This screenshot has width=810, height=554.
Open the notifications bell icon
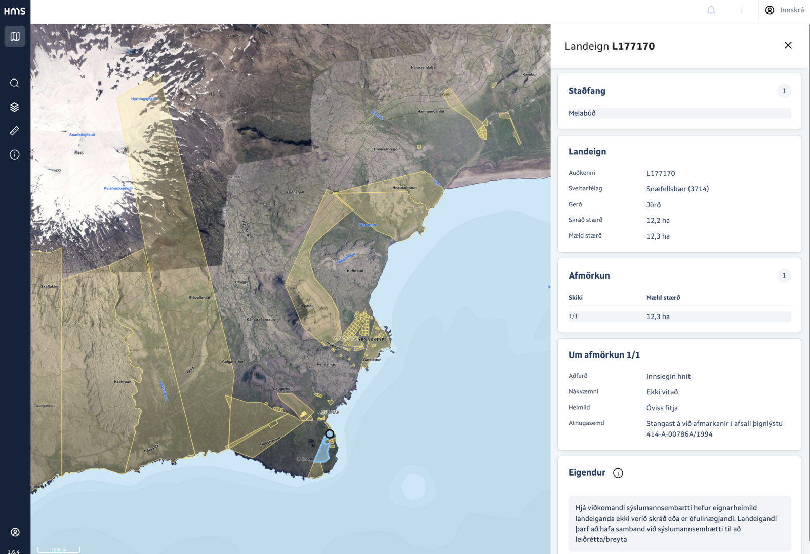(x=711, y=10)
